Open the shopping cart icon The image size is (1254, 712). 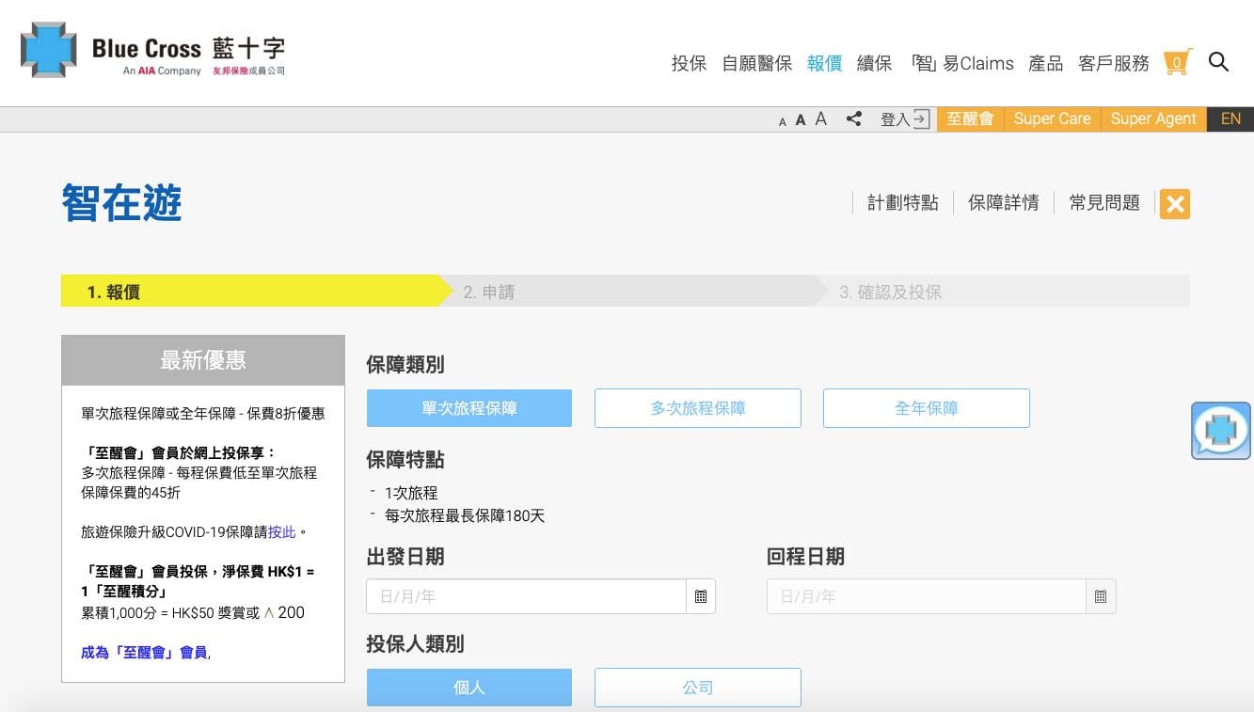click(x=1177, y=62)
